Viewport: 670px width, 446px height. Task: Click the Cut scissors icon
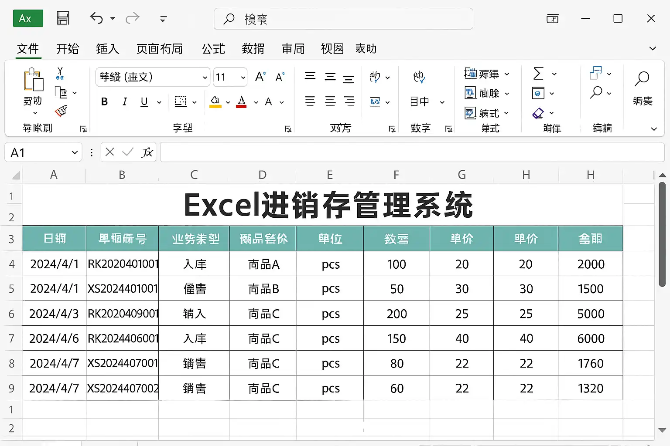tap(60, 73)
